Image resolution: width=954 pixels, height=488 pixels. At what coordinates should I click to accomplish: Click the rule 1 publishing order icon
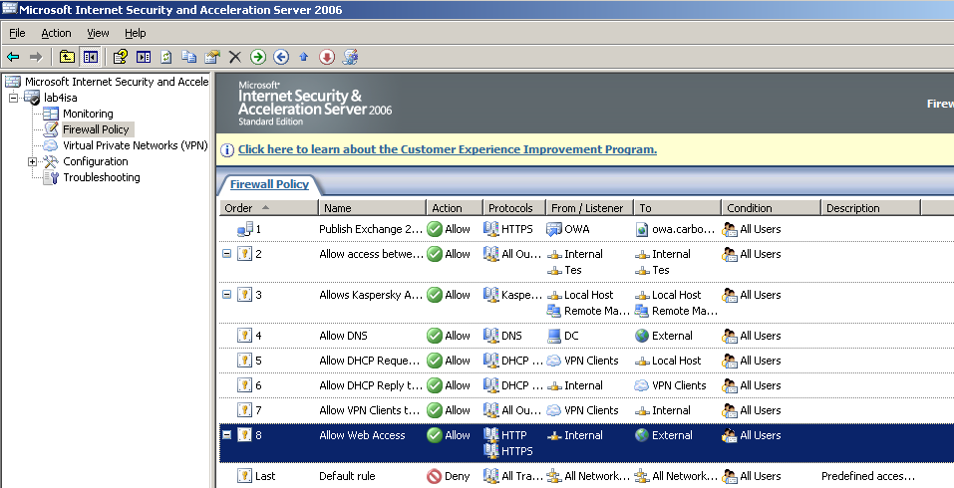pos(245,229)
